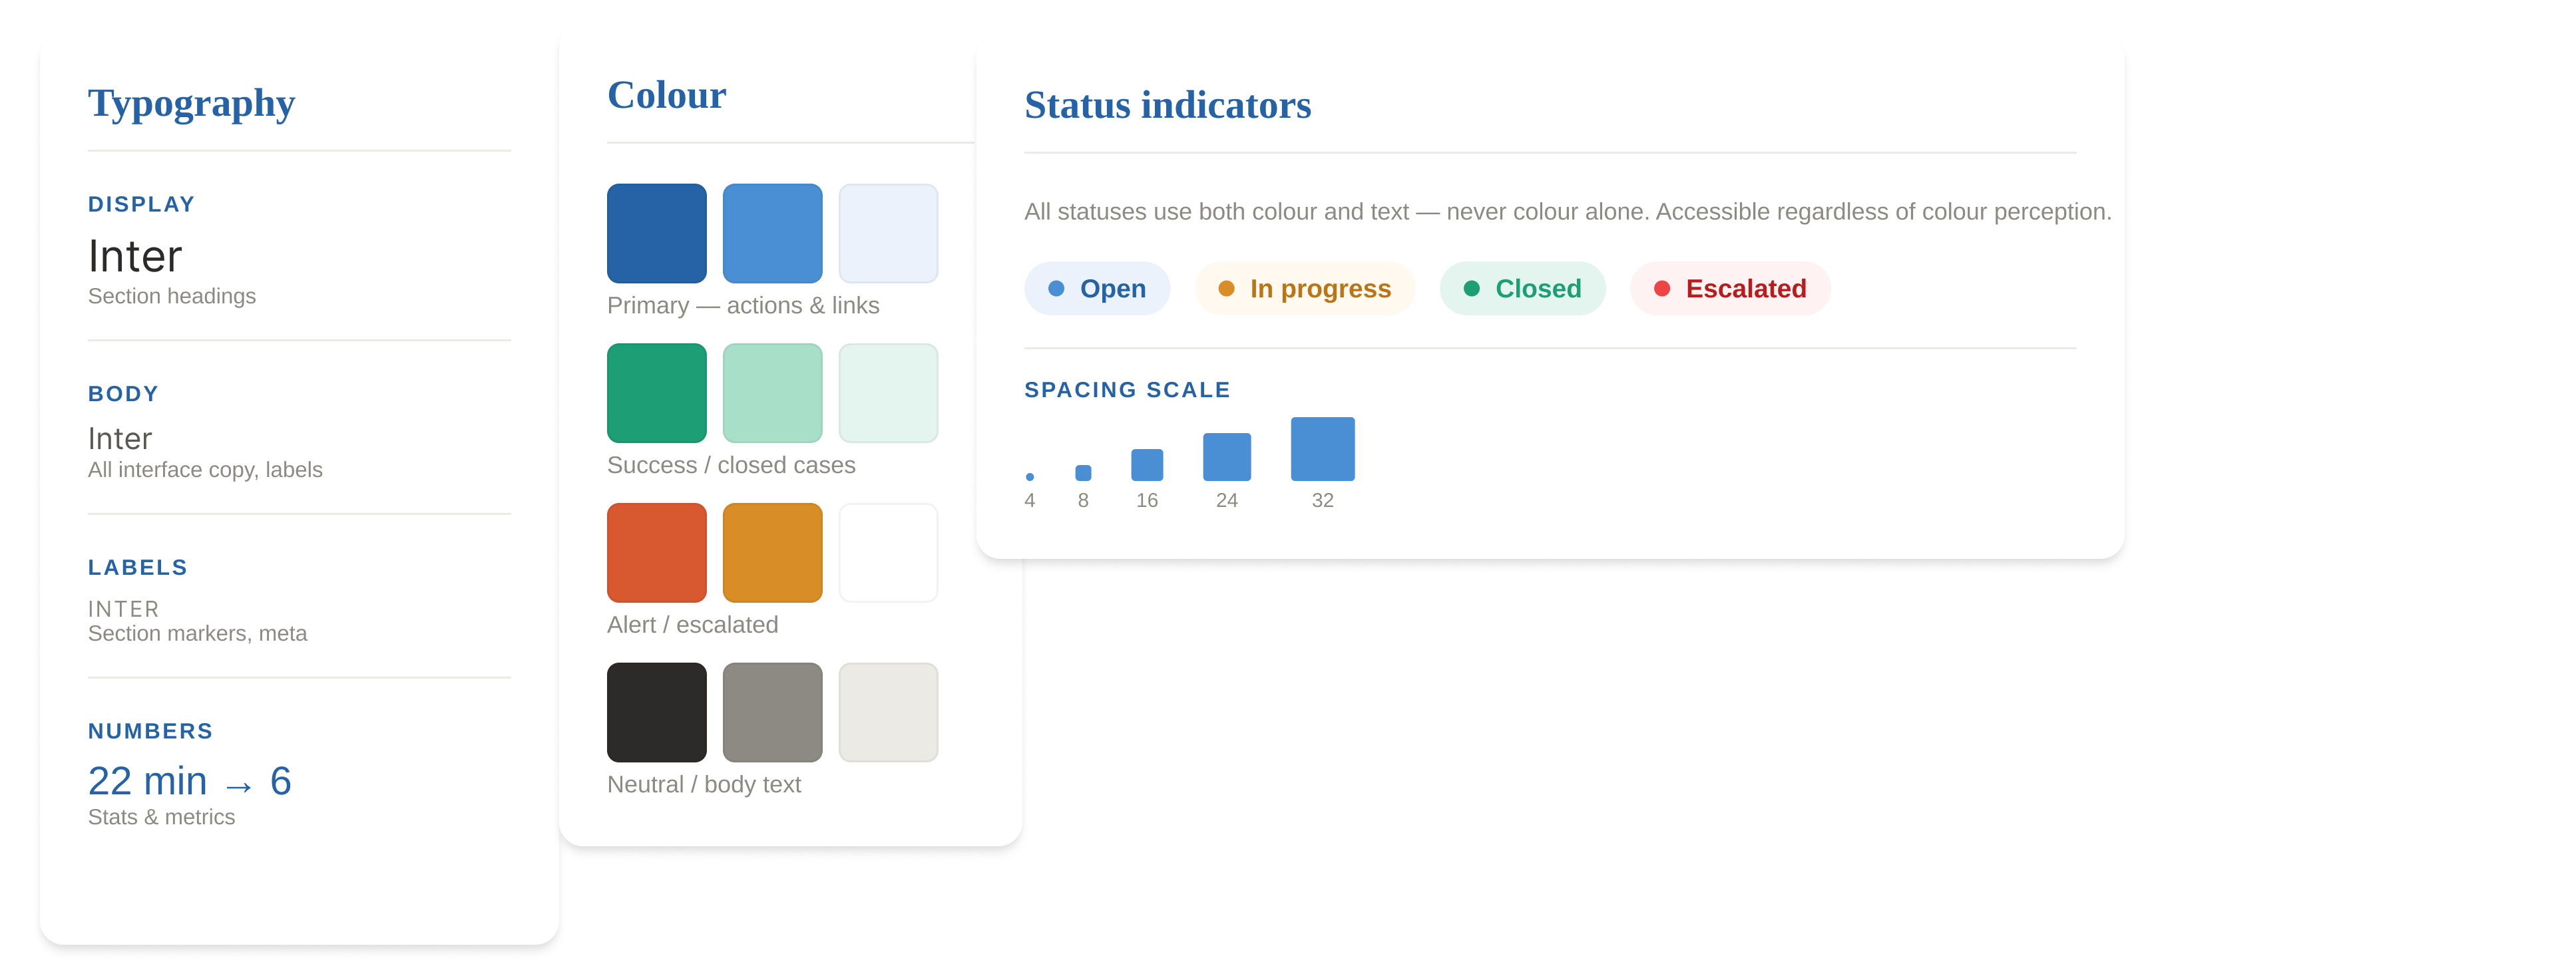Click the number 32 under spacing scale

[x=1323, y=500]
